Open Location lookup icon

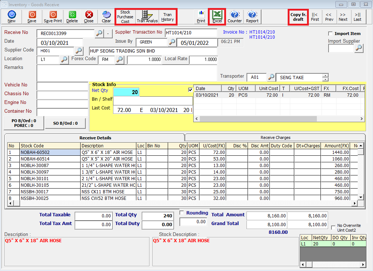pos(64,59)
